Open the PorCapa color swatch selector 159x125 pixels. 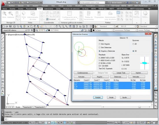point(103,30)
